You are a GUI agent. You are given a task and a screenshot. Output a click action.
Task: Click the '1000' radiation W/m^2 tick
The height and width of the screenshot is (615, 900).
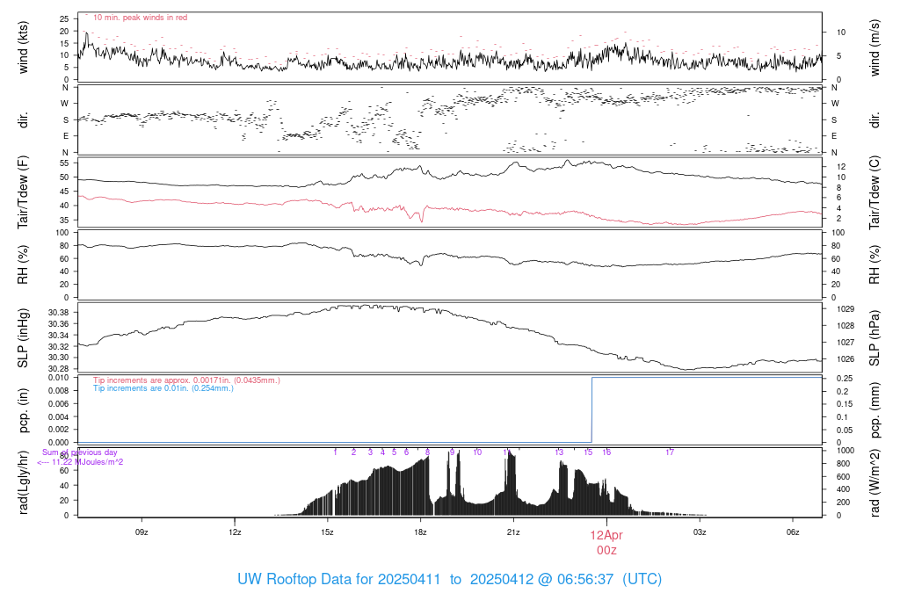click(846, 451)
